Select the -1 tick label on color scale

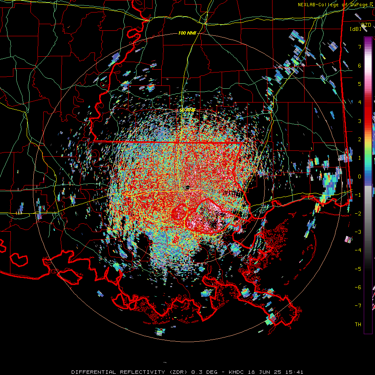pyautogui.click(x=358, y=195)
